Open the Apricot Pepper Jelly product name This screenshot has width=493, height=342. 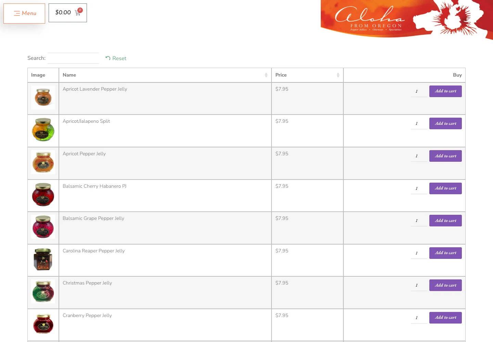coord(84,154)
